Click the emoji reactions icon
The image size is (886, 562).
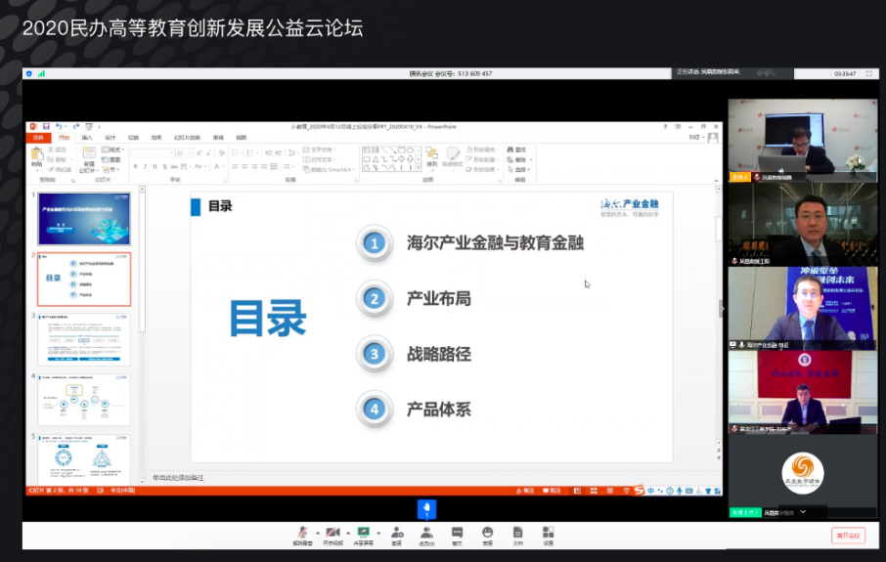(x=487, y=534)
